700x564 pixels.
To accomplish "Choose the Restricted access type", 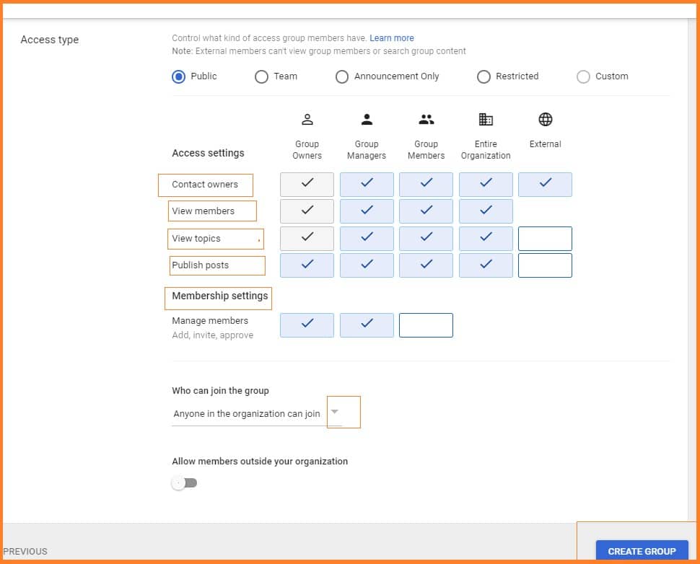I will tap(484, 76).
